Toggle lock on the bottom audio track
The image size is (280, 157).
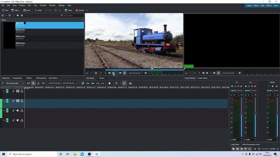point(22,120)
